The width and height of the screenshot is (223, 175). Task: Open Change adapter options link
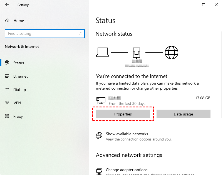[127, 170]
